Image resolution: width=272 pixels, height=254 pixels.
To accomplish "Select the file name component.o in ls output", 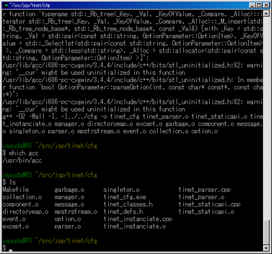I will coord(21,205).
